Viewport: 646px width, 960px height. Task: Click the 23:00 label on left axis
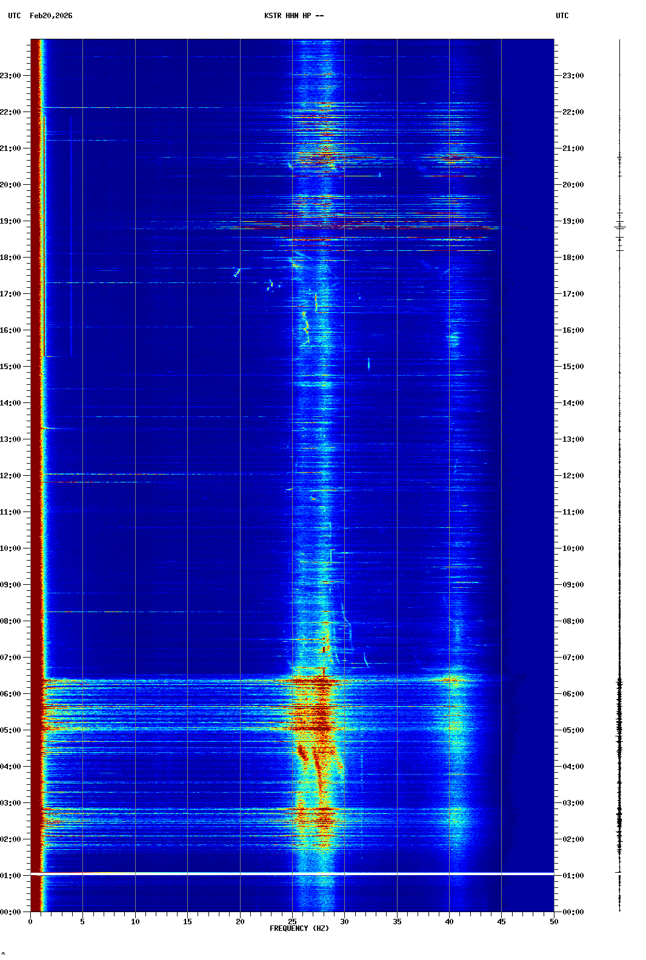tap(11, 76)
